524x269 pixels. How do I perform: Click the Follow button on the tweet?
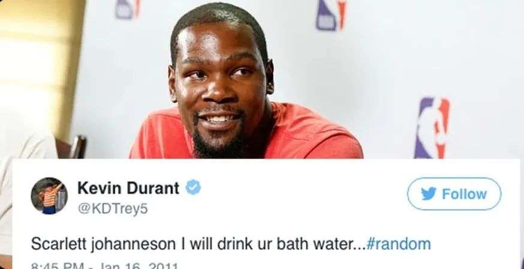[x=454, y=194]
